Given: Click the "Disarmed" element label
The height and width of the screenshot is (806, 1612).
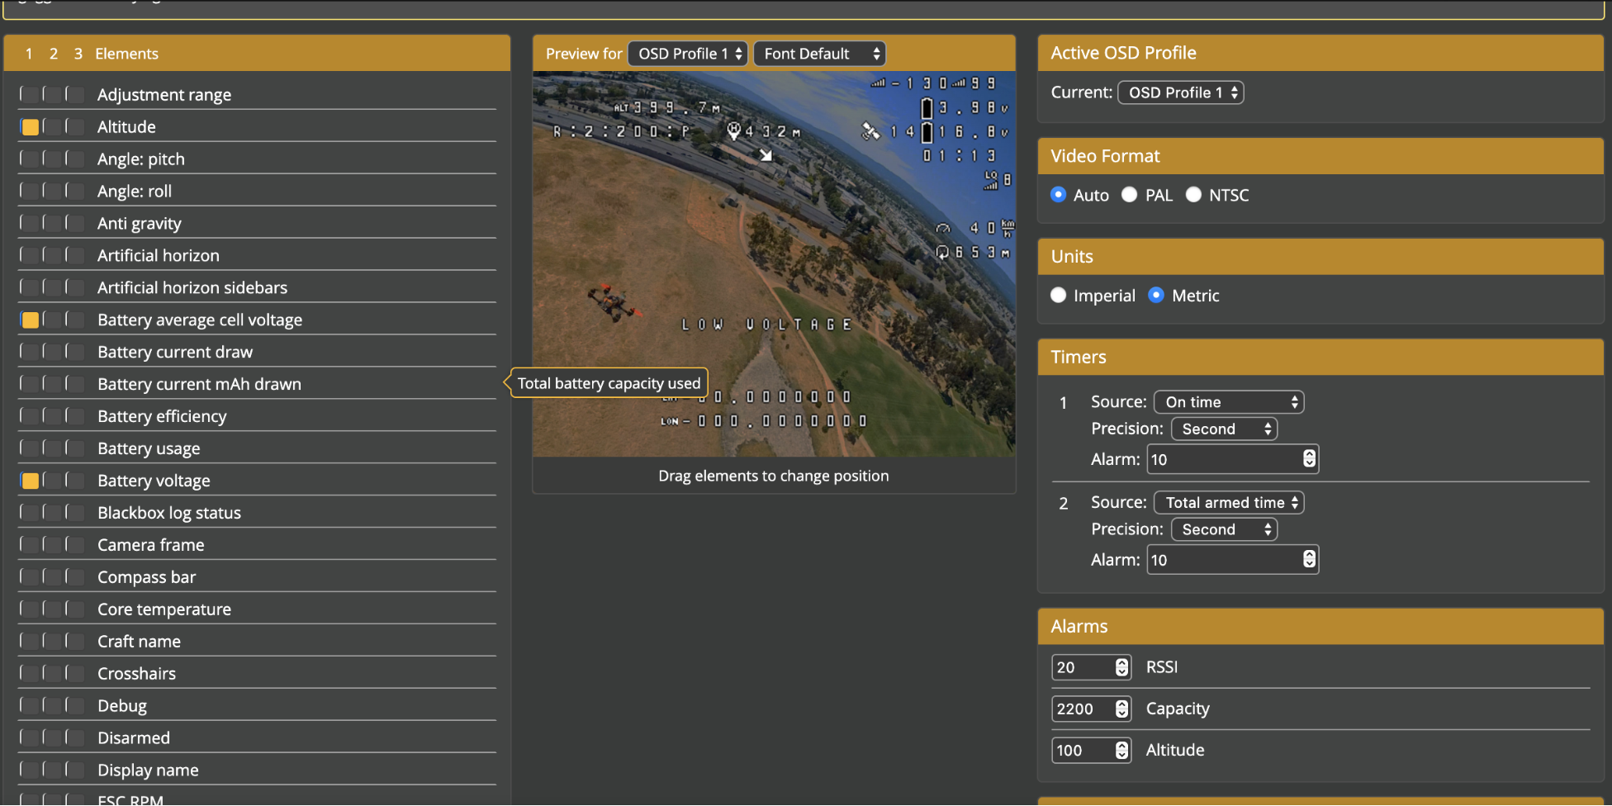Looking at the screenshot, I should (x=134, y=738).
